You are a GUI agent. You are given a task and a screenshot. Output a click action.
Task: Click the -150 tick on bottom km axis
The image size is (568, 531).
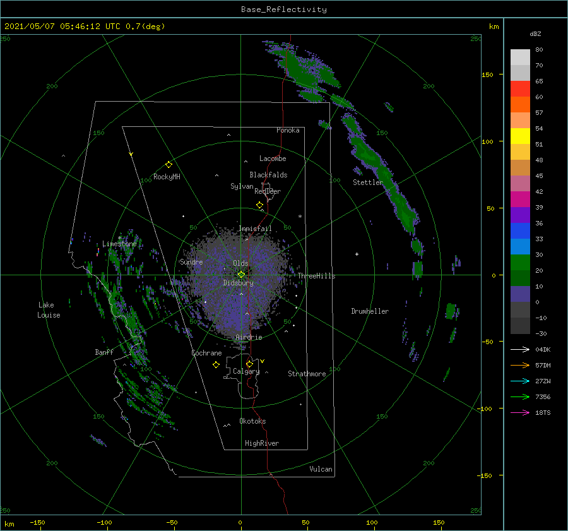(x=37, y=522)
